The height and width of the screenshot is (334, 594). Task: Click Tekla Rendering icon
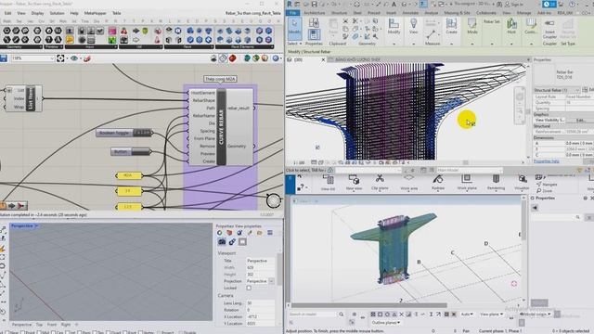[496, 182]
